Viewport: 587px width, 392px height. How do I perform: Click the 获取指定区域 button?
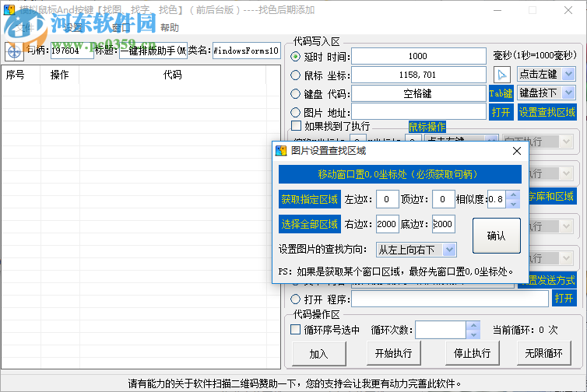pos(310,199)
